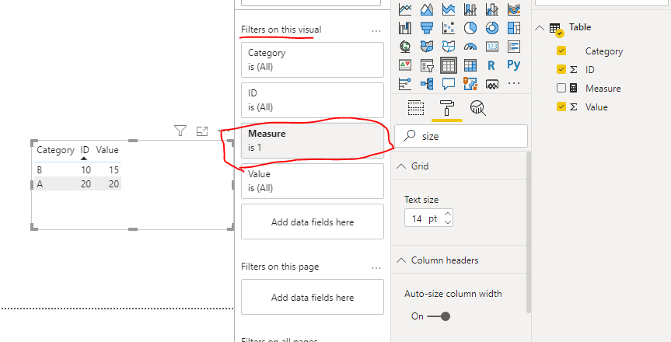Select the value 15 cell in row B

tap(114, 170)
